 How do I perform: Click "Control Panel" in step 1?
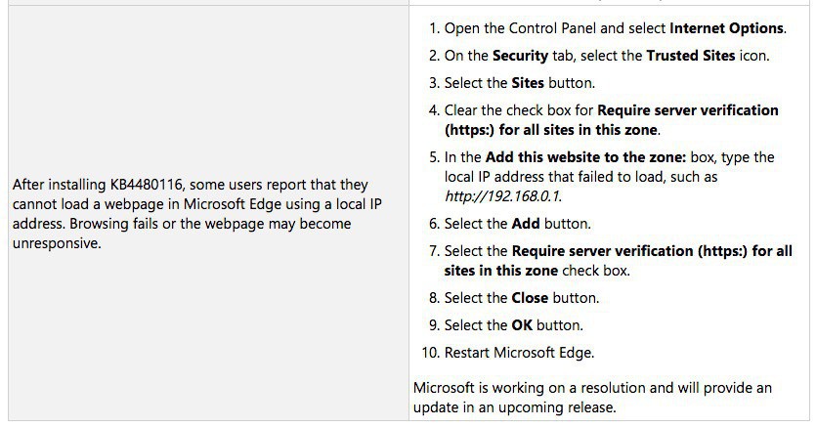[550, 28]
